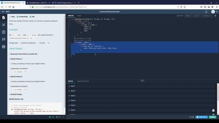Expand Test 4 row
Viewport: 219px width, 123px height.
pyautogui.click(x=141, y=100)
